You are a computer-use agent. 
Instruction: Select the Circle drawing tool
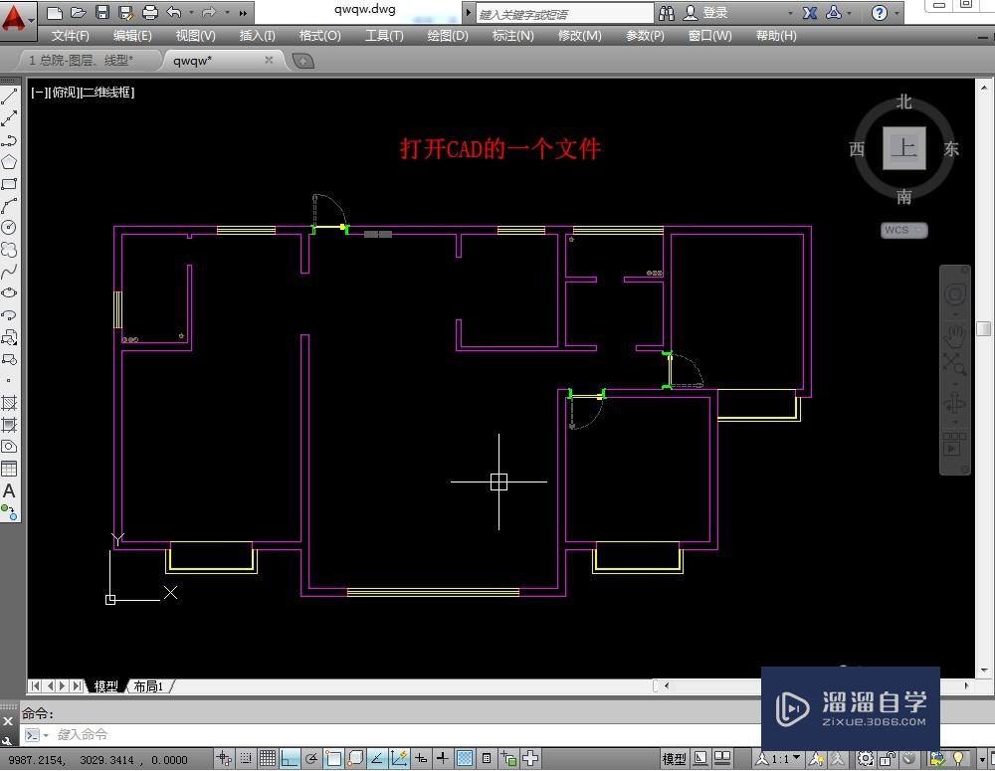click(11, 227)
